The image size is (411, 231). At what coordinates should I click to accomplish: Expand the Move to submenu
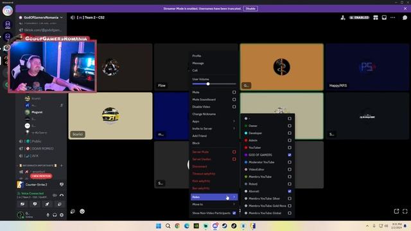[214, 204]
